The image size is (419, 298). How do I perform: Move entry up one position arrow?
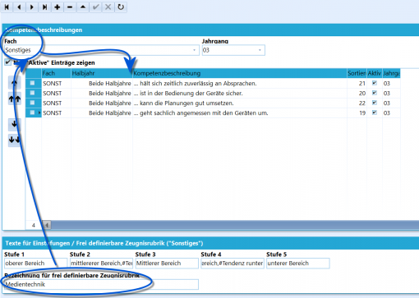click(x=14, y=83)
